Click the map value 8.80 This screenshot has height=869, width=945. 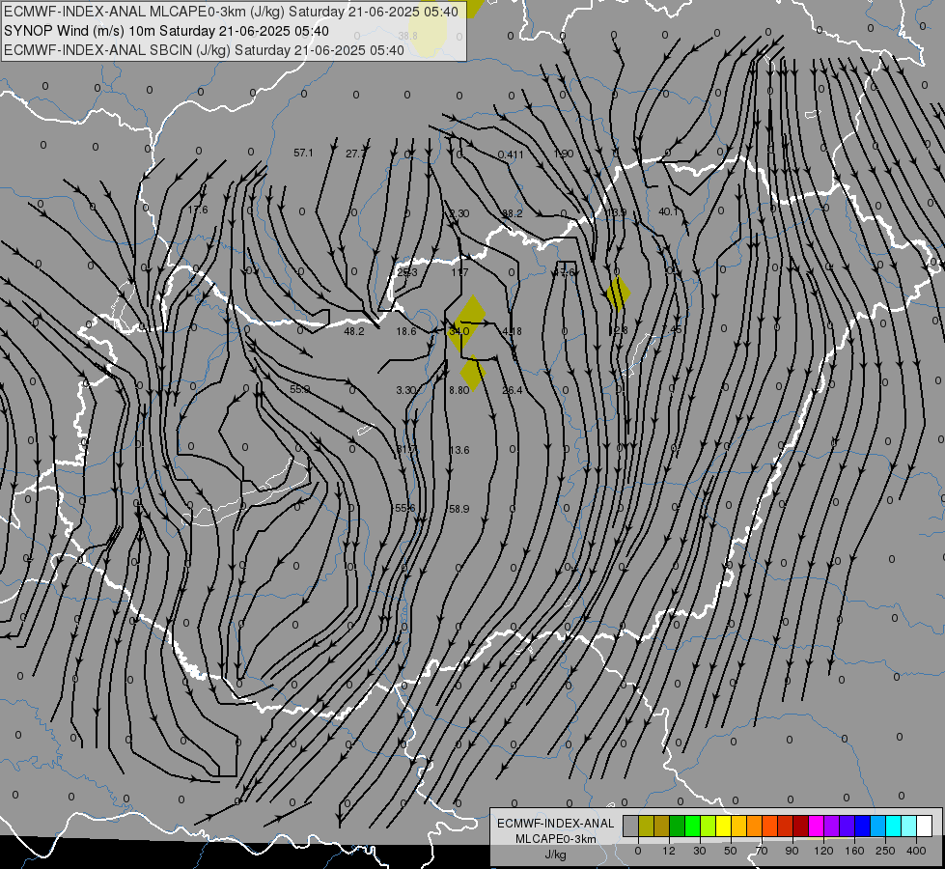[x=459, y=390]
